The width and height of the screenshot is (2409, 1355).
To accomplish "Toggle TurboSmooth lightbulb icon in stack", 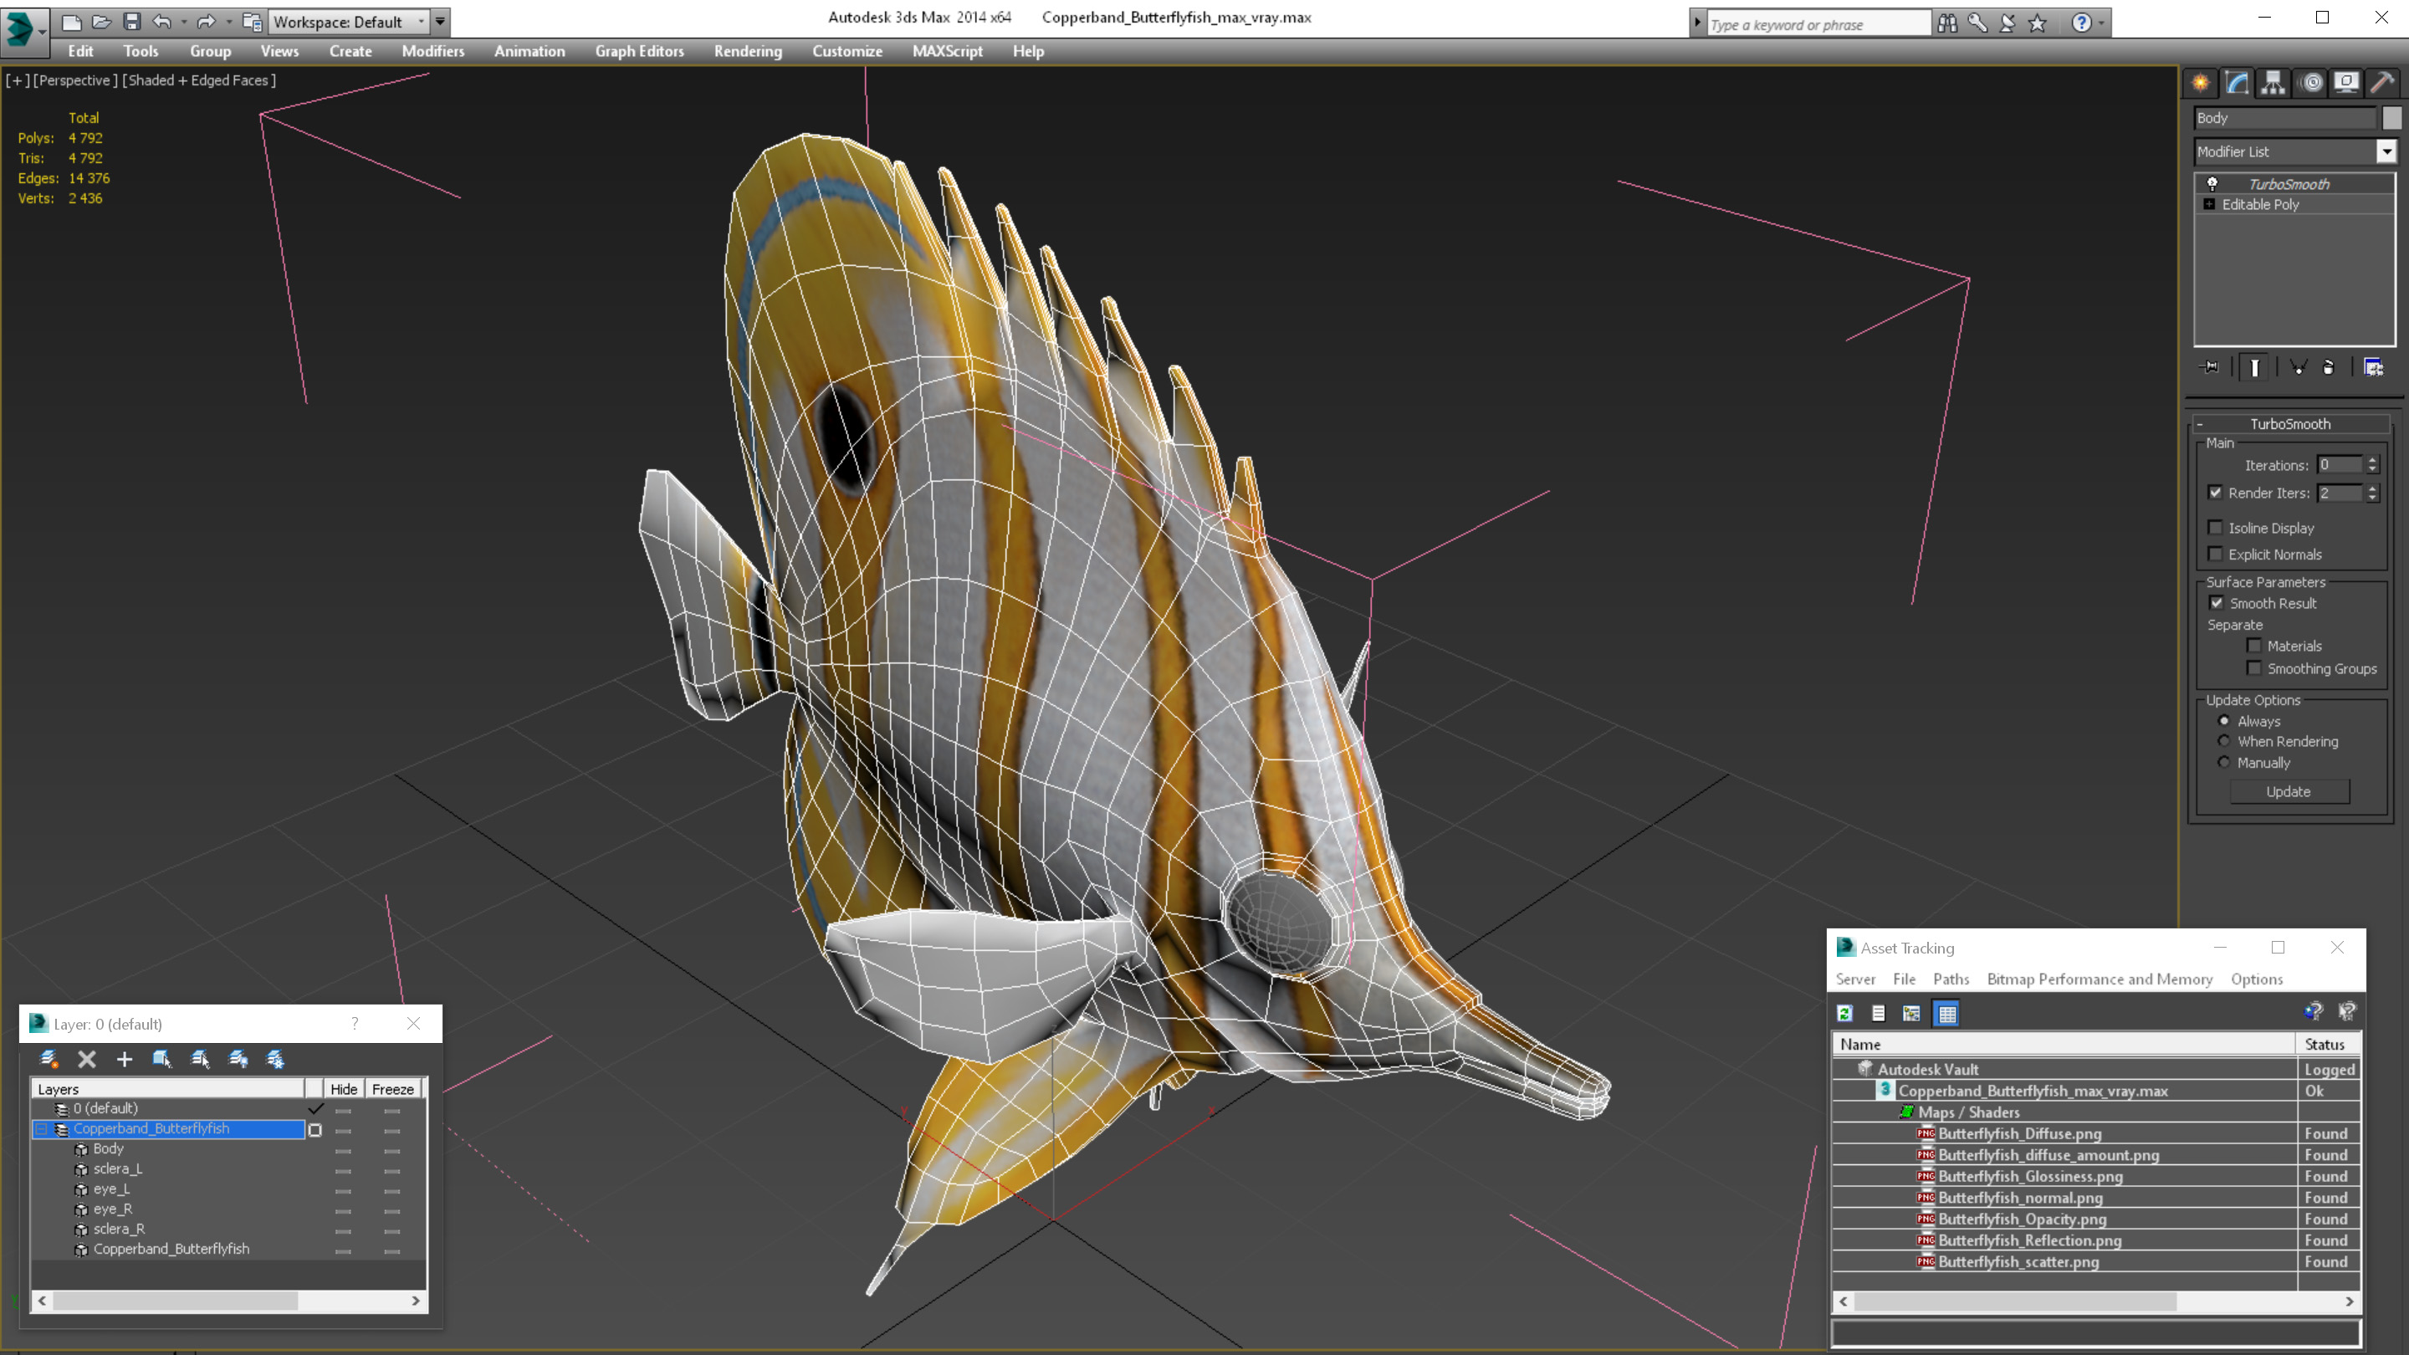I will (x=2212, y=184).
